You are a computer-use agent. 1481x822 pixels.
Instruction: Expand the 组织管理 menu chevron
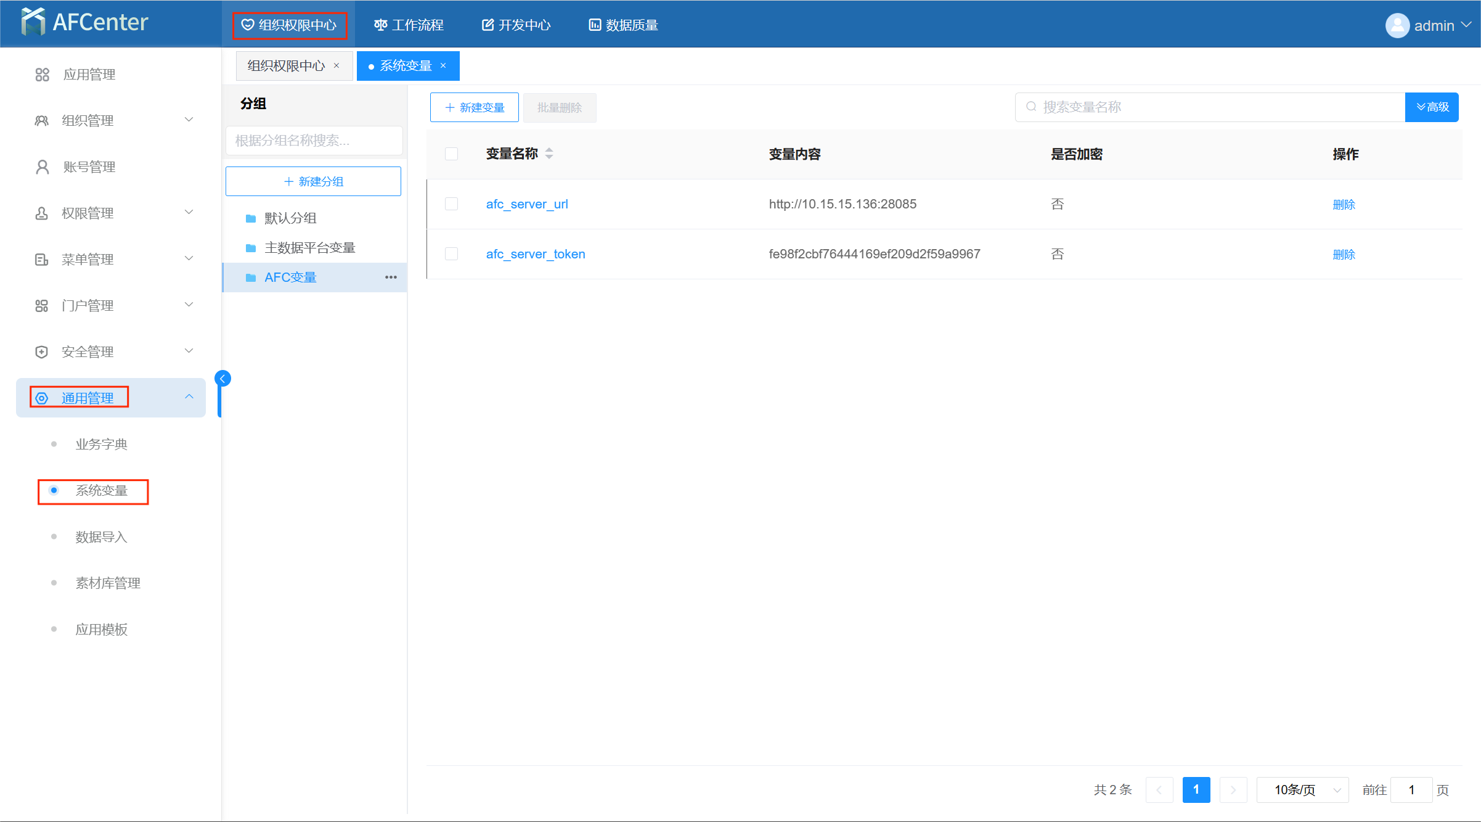(x=189, y=120)
